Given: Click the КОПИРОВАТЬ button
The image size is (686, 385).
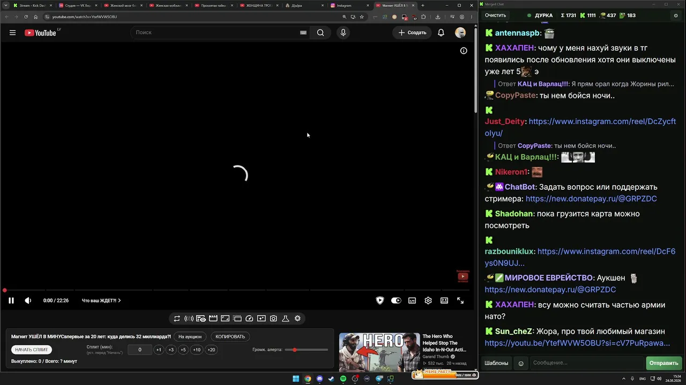Looking at the screenshot, I should coord(230,337).
